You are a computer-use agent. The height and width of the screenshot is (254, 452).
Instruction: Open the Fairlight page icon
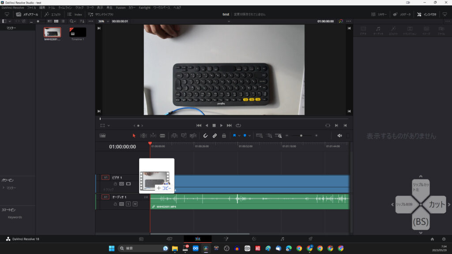click(282, 239)
